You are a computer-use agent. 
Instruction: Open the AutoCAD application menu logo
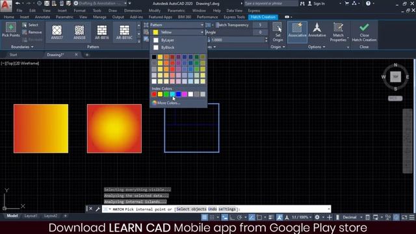click(x=6, y=5)
